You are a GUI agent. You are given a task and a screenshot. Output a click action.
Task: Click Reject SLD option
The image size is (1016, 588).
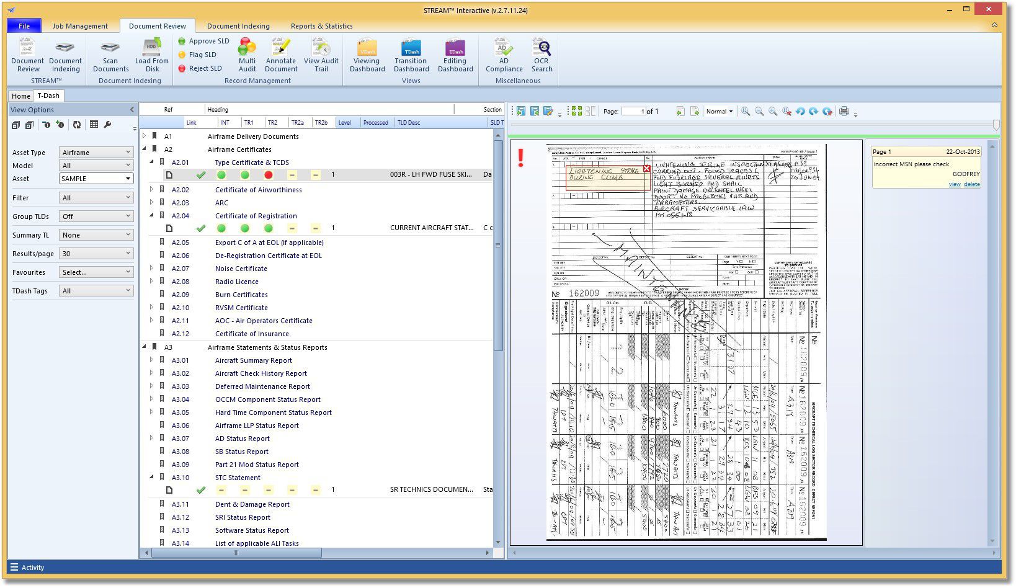(203, 68)
